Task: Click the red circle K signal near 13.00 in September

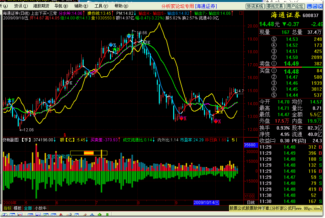Action: 181,118
